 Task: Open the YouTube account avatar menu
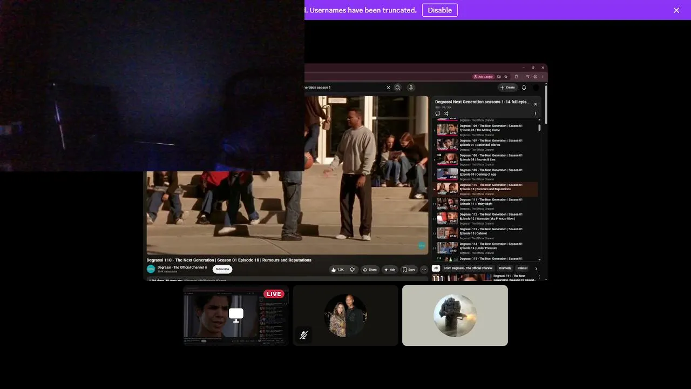tap(536, 88)
